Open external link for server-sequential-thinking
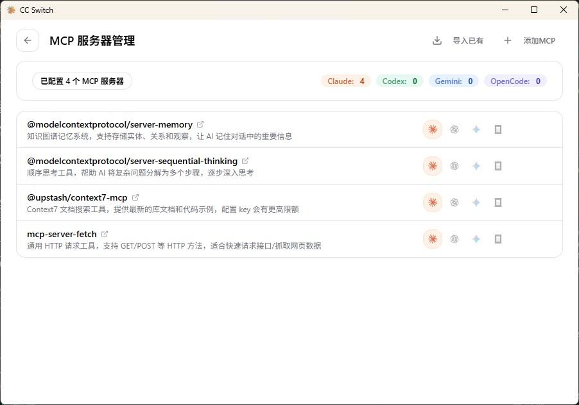Viewport: 579px width, 405px height. click(245, 161)
